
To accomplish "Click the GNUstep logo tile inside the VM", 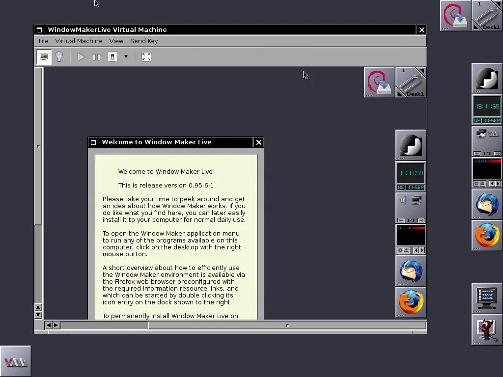I will click(411, 145).
